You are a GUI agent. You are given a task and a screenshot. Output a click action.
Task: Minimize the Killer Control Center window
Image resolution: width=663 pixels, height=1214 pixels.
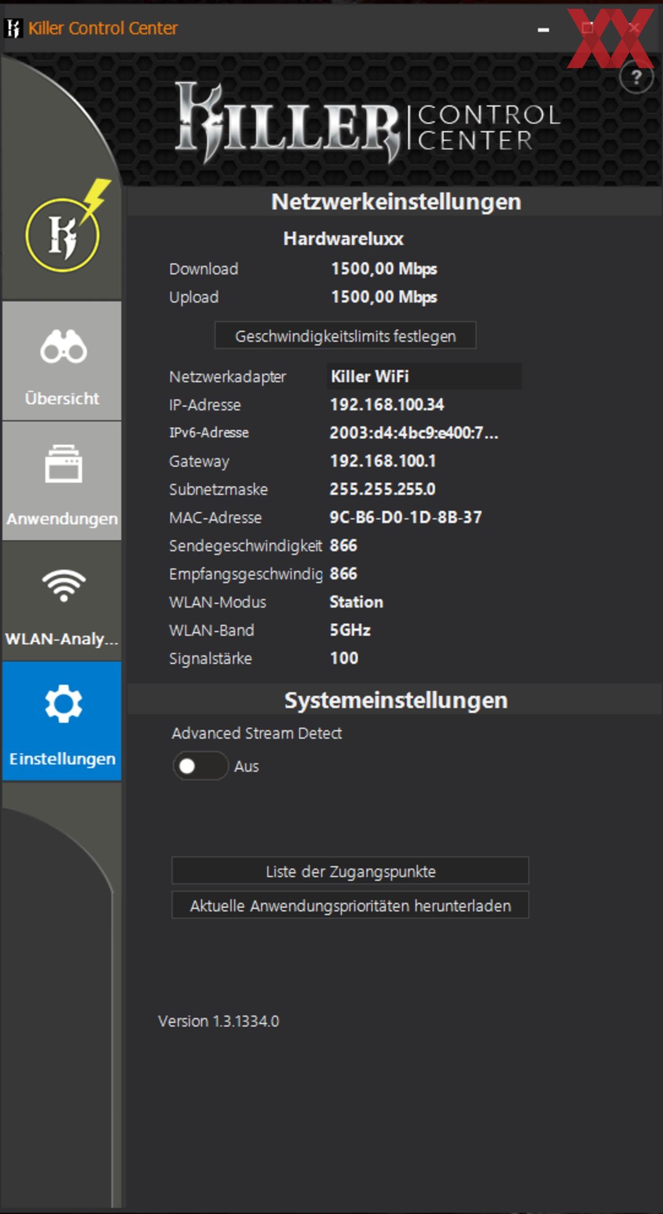pos(544,30)
